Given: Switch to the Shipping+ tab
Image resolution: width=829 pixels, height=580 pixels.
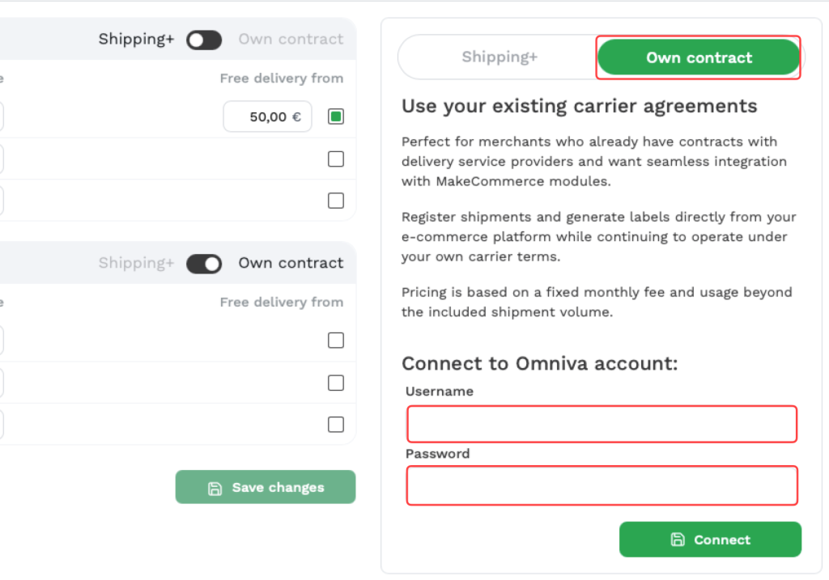Looking at the screenshot, I should pos(500,57).
